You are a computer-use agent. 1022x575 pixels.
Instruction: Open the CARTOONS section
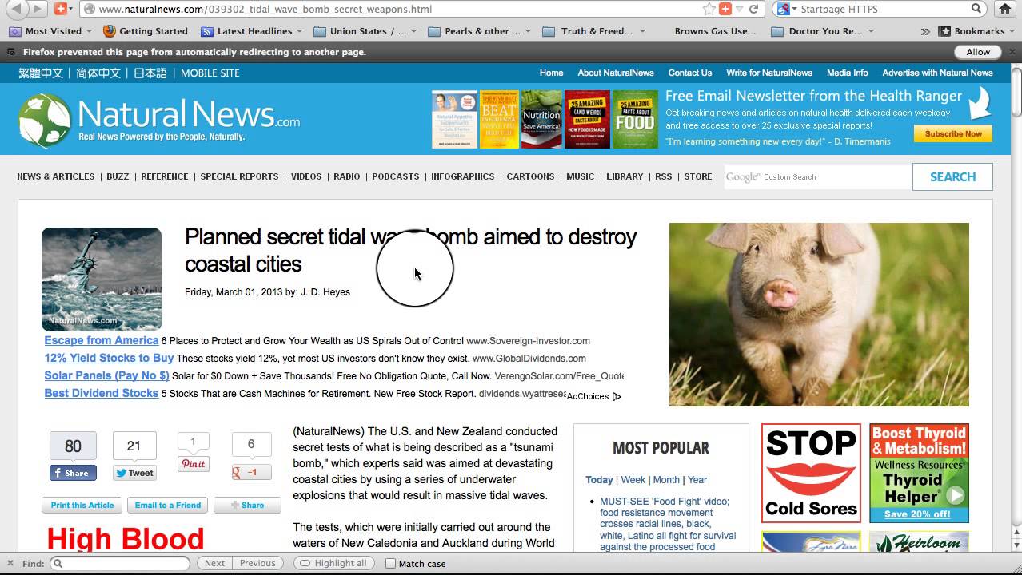(530, 176)
